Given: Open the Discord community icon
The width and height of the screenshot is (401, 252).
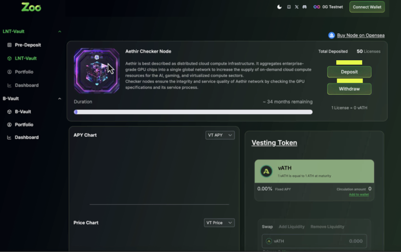Looking at the screenshot, I should 304,7.
